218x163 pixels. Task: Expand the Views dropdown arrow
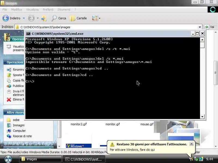tap(99, 18)
